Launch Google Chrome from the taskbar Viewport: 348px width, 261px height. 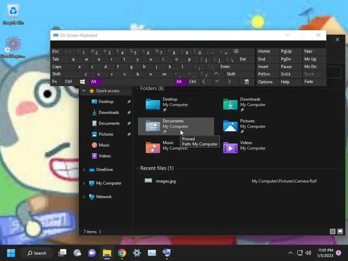click(x=122, y=253)
